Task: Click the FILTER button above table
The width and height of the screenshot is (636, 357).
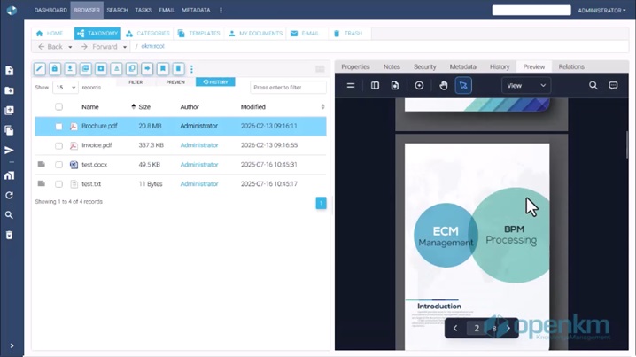Action: click(136, 82)
